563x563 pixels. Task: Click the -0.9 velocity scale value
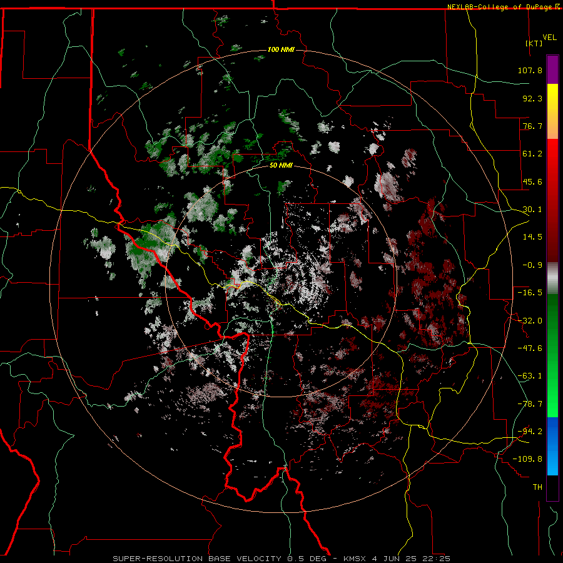(x=532, y=265)
